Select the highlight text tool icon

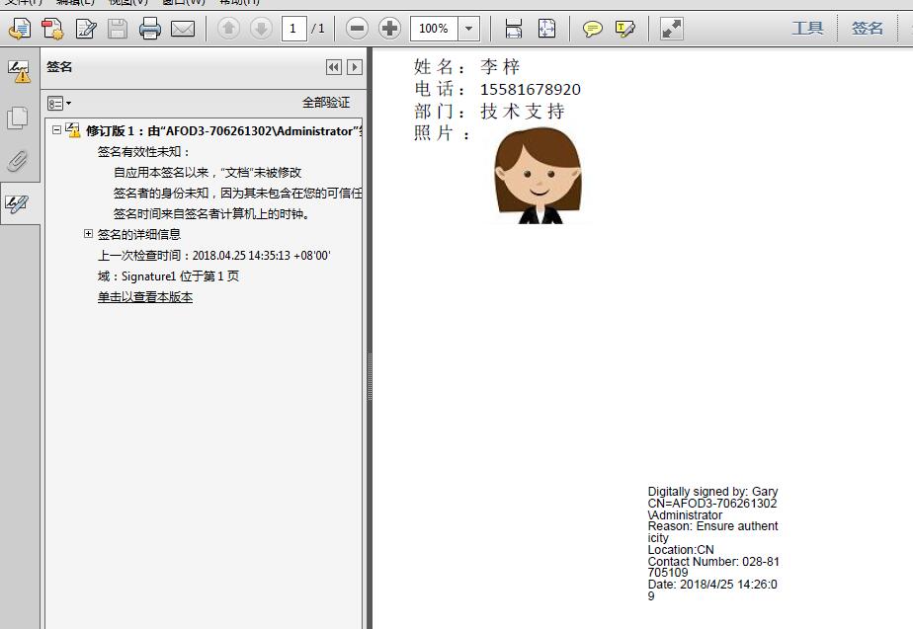(624, 29)
